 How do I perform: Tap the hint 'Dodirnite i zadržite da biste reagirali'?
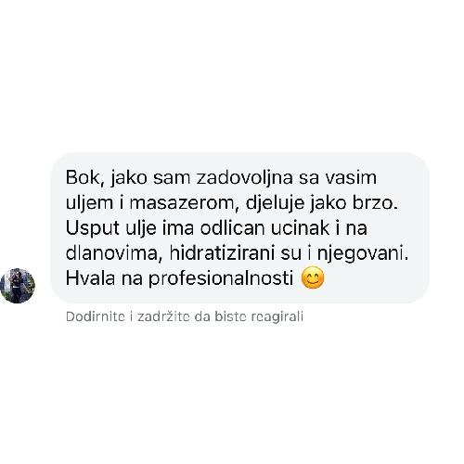click(185, 316)
